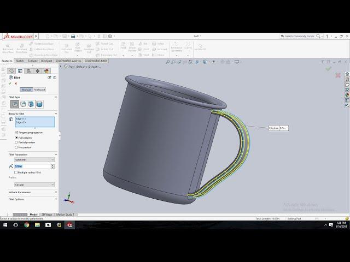
Task: Open the Appearances color ball in task pane
Action: coord(347,94)
